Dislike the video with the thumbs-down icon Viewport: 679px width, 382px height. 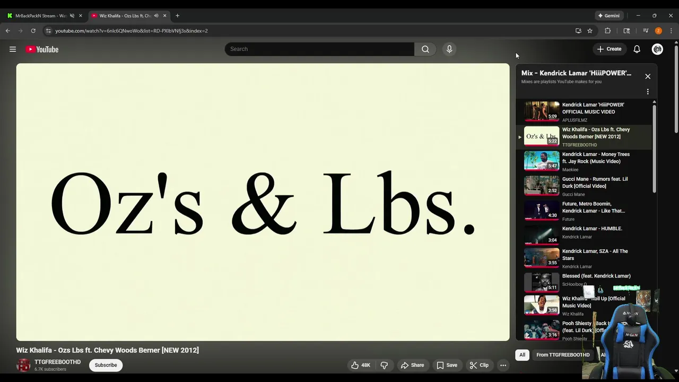tap(385, 365)
